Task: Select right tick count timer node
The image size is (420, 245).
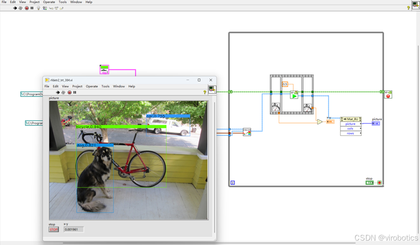Action: click(307, 108)
